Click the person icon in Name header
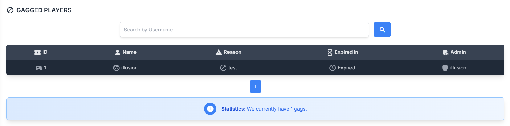Image resolution: width=510 pixels, height=126 pixels. [x=117, y=53]
